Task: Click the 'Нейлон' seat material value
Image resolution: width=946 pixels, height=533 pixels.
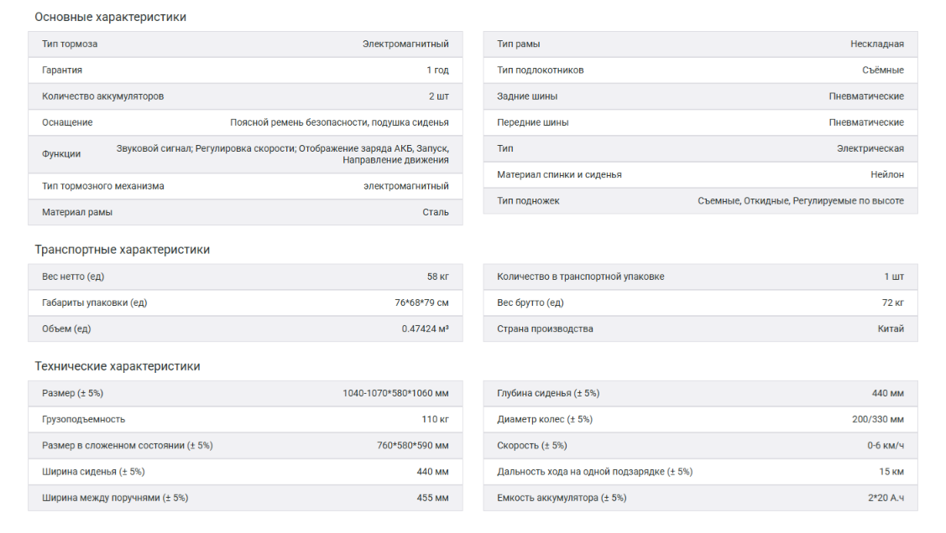Action: 886,175
